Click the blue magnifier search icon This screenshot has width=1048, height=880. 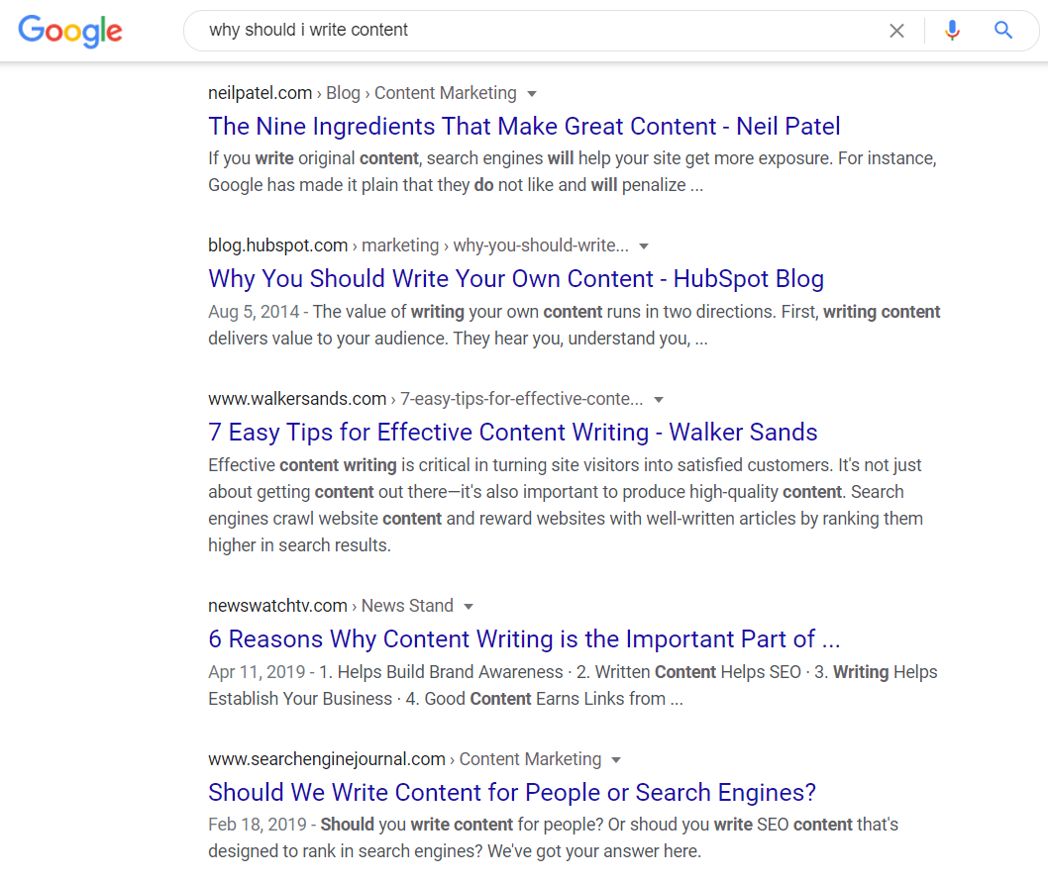pyautogui.click(x=1002, y=30)
